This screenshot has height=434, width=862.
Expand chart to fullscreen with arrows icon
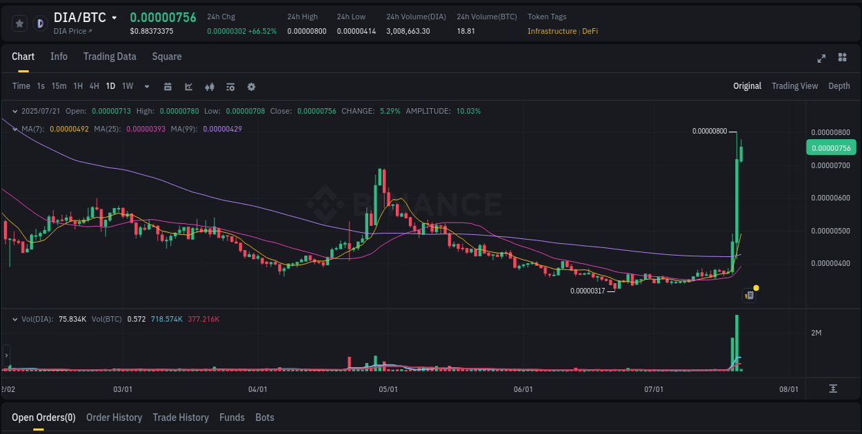[821, 59]
